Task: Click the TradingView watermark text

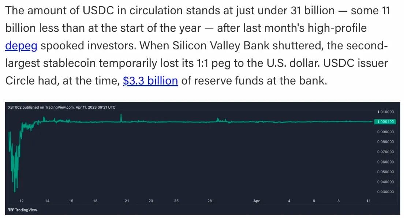Action: [x=26, y=210]
